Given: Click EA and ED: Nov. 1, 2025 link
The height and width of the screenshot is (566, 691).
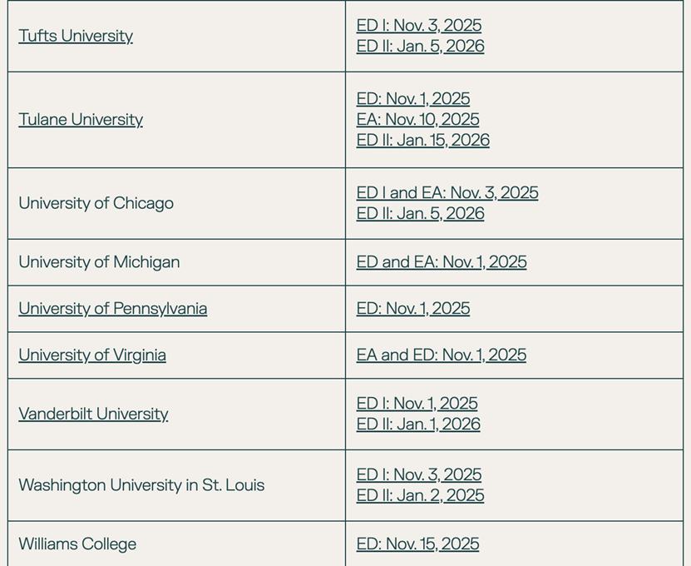Looking at the screenshot, I should pyautogui.click(x=442, y=355).
